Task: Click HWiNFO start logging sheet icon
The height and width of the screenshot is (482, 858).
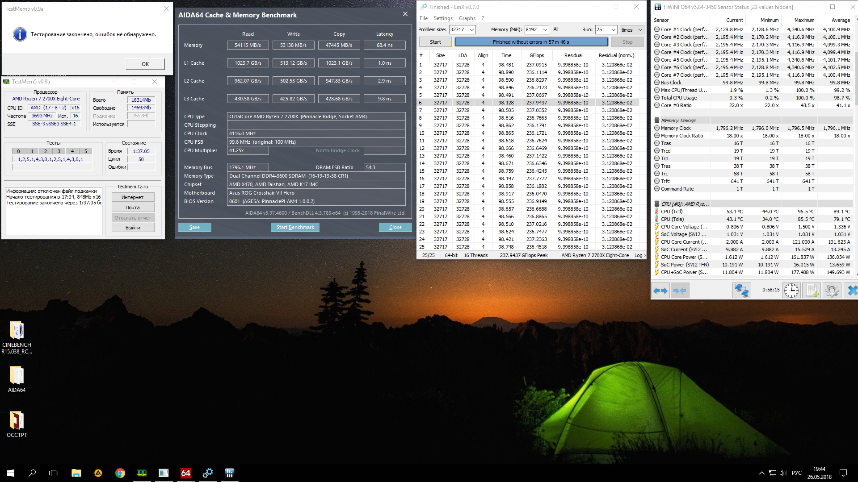Action: point(812,291)
